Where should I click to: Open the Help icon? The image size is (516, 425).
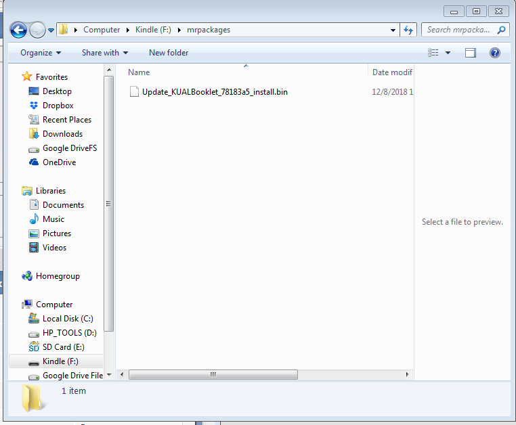click(x=494, y=53)
